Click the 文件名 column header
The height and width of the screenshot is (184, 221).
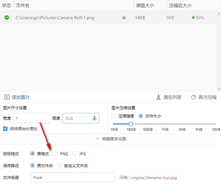pos(23,6)
